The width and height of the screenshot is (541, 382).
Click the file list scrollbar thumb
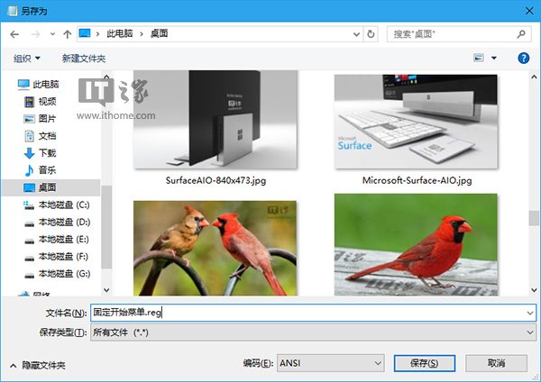[534, 218]
